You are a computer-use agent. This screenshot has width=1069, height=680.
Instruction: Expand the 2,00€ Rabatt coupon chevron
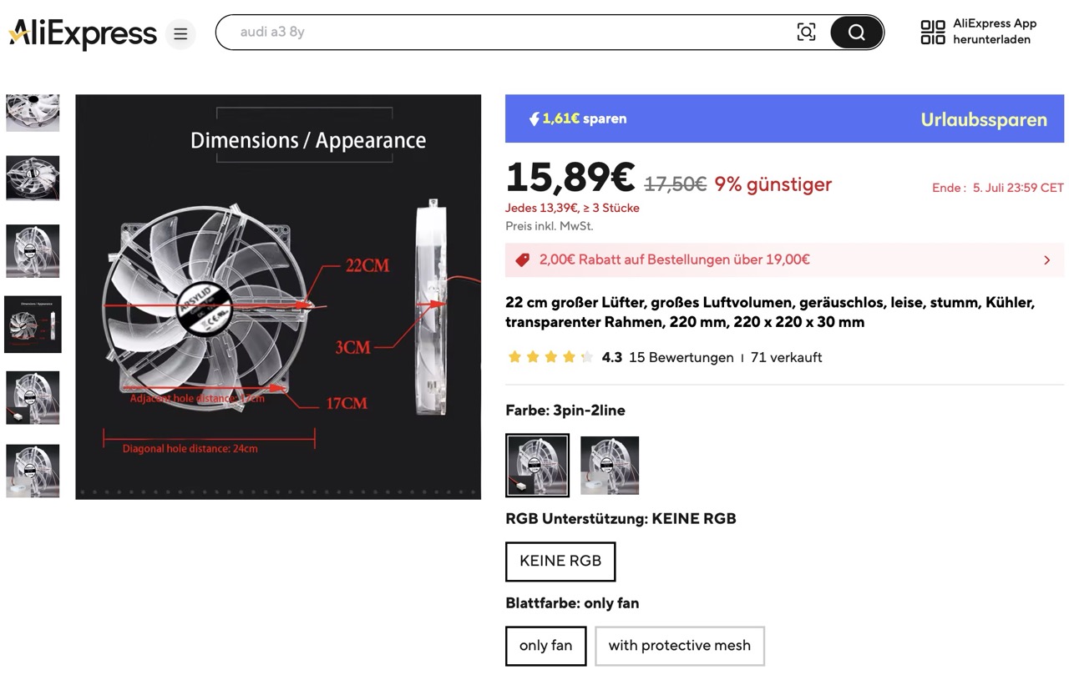pos(1046,260)
